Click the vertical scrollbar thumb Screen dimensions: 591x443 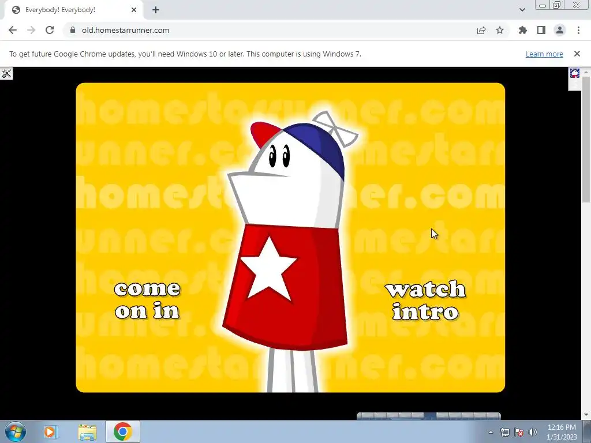coord(586,140)
